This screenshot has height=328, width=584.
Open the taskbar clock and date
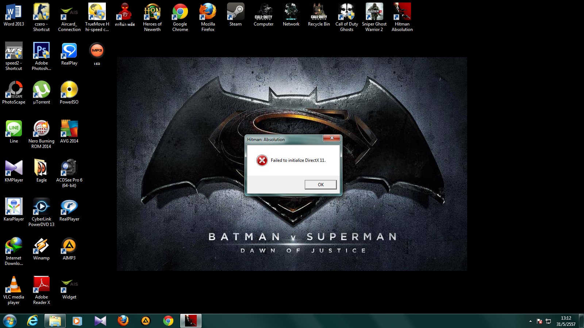click(x=566, y=321)
